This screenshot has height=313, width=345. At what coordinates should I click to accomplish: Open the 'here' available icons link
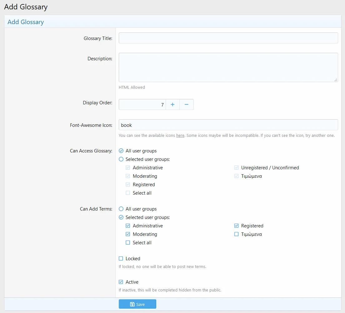[x=180, y=136]
